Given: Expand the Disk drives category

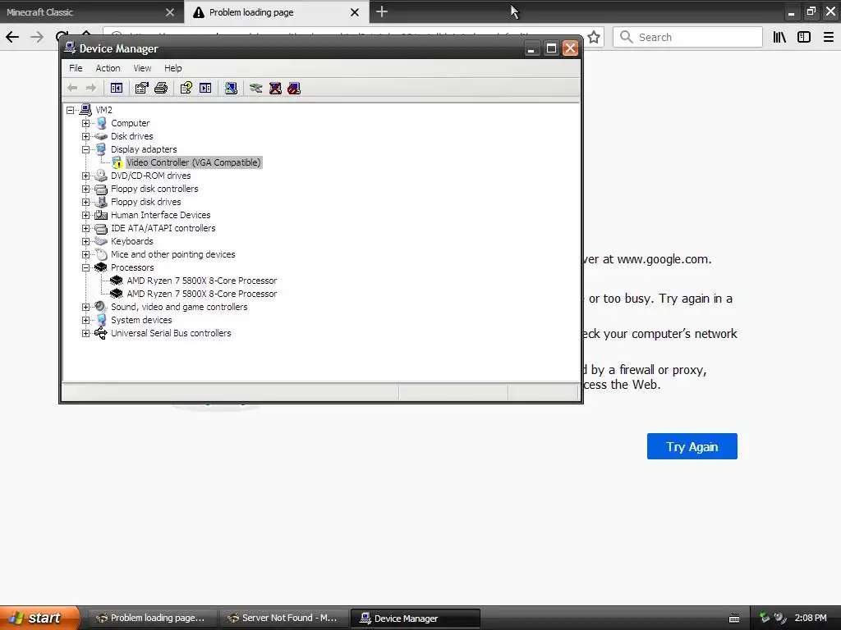Looking at the screenshot, I should [x=85, y=136].
